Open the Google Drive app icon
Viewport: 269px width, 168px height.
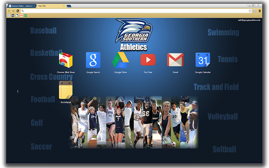pyautogui.click(x=121, y=60)
